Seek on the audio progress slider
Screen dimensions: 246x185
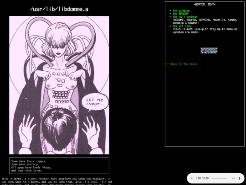tap(219, 178)
